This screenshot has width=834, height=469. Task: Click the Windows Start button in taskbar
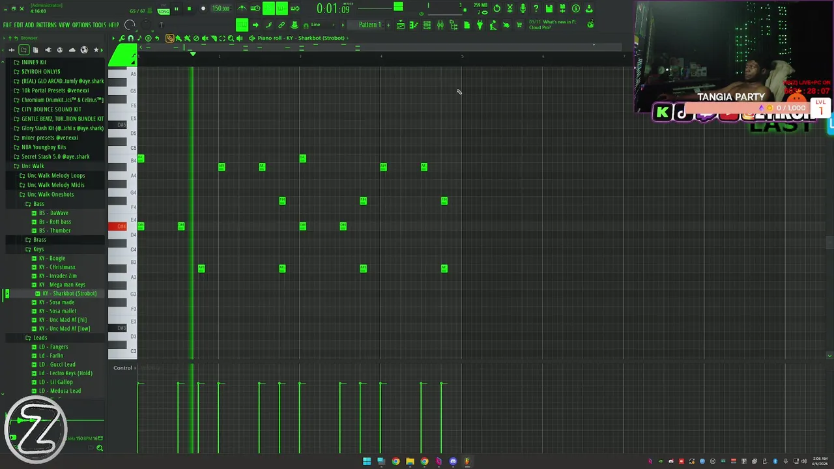[367, 461]
